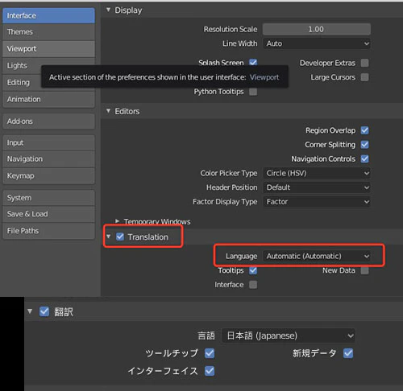Collapse the Translation panel triangle

tap(108, 237)
